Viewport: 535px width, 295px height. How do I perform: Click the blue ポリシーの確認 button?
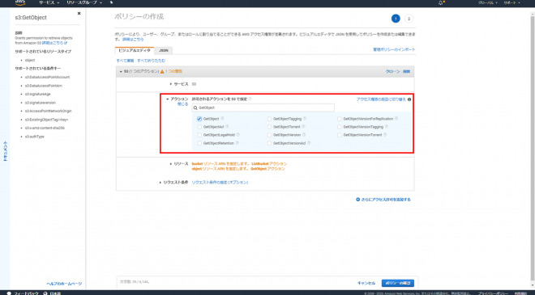pos(398,283)
